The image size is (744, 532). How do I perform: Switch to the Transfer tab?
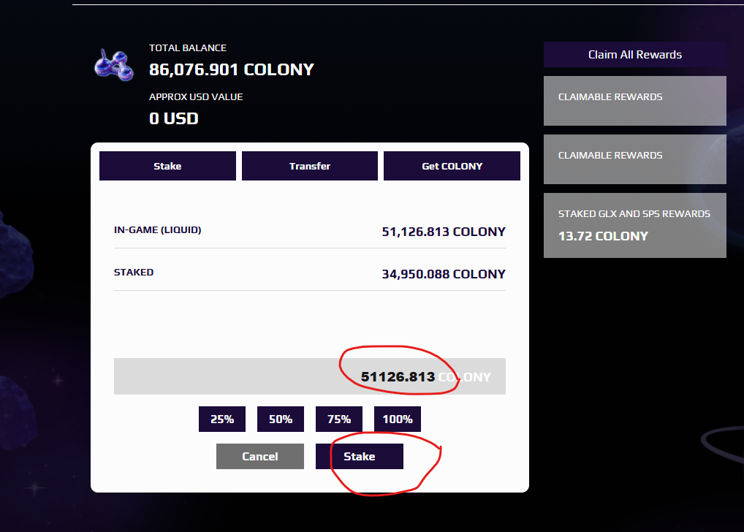[310, 166]
